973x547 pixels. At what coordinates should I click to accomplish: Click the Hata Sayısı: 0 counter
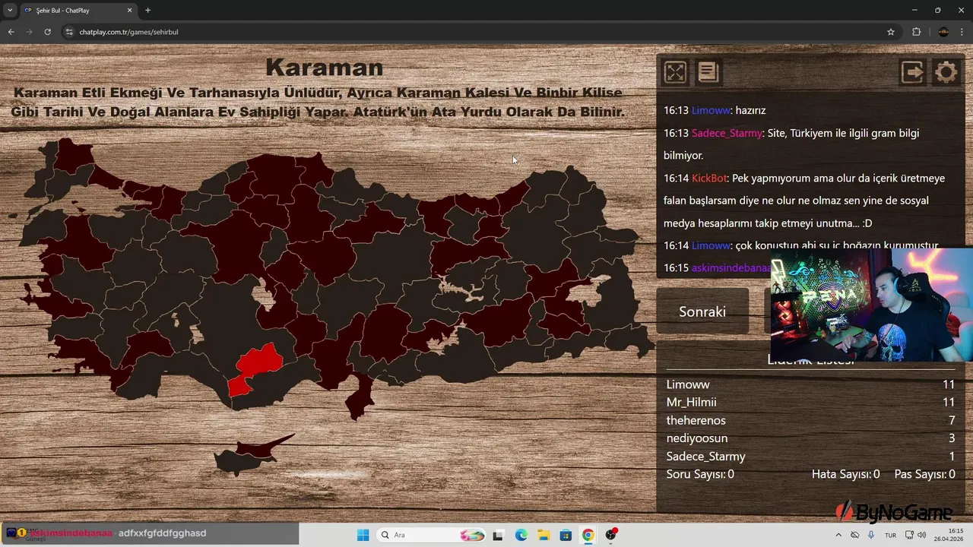[846, 474]
